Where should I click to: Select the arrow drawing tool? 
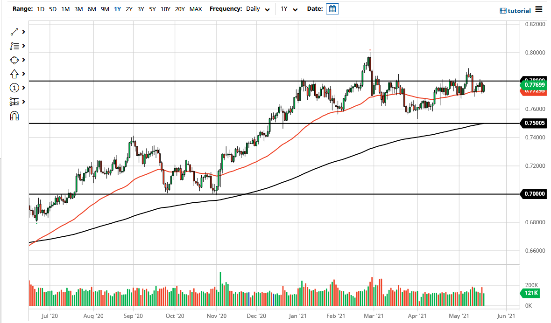point(14,74)
